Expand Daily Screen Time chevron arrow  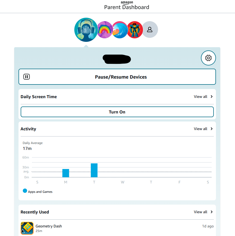212,97
